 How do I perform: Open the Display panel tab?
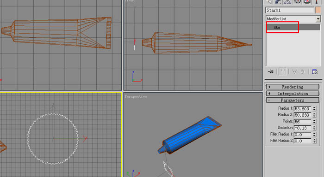coord(307,2)
